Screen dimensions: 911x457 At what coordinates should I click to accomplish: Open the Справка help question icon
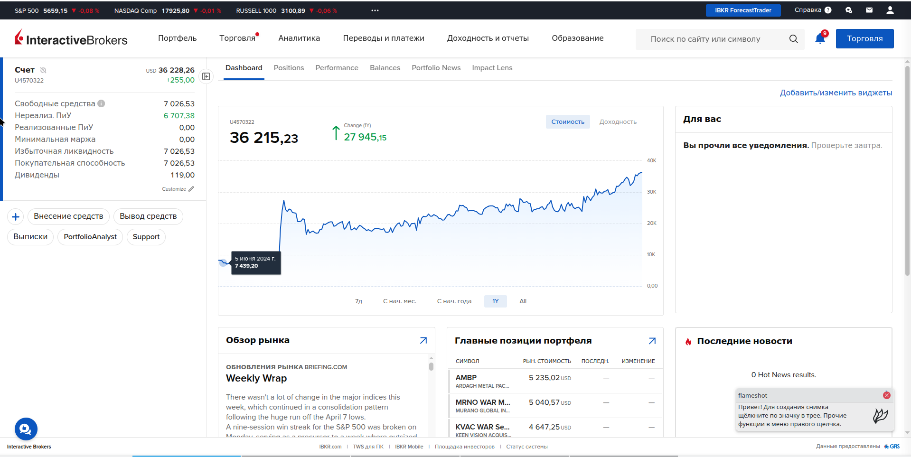(x=828, y=10)
